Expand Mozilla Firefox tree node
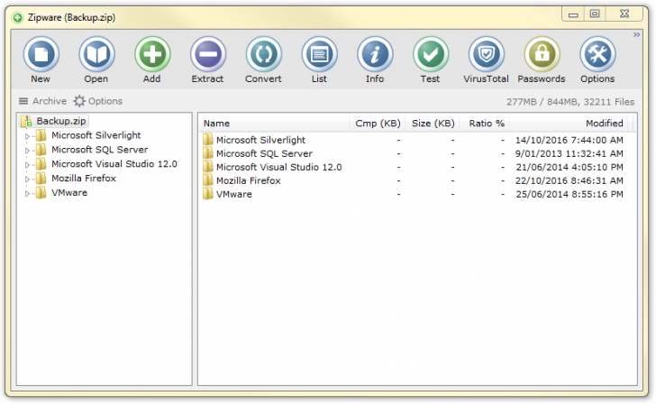This screenshot has height=405, width=656. coord(27,179)
